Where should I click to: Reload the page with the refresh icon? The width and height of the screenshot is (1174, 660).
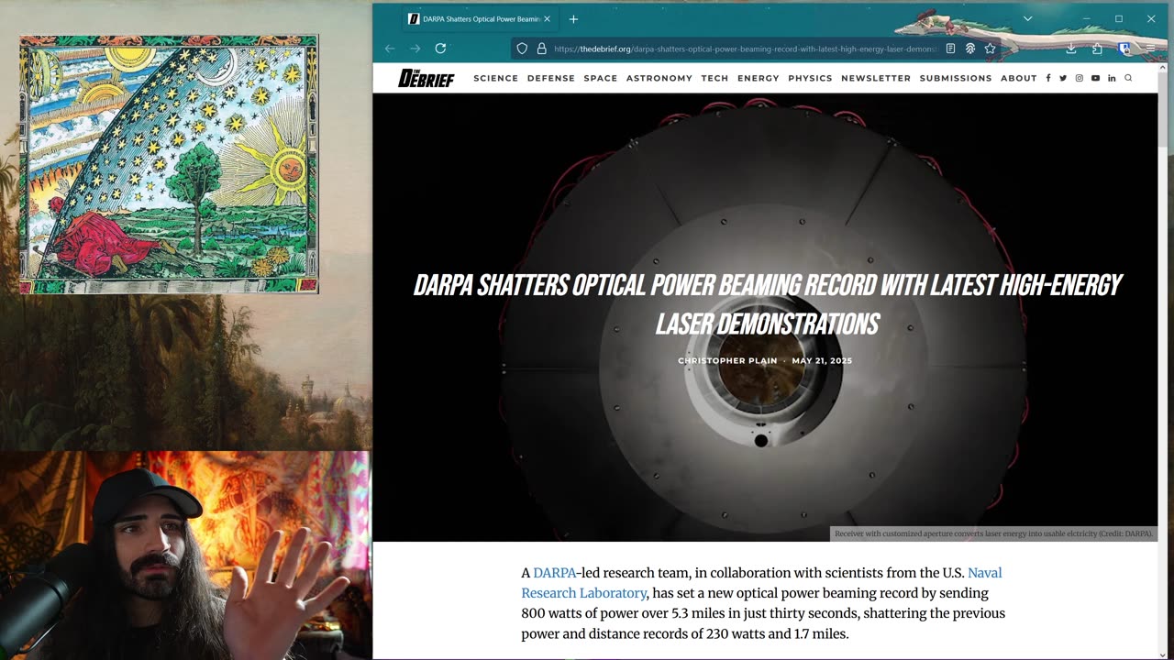[x=440, y=49]
